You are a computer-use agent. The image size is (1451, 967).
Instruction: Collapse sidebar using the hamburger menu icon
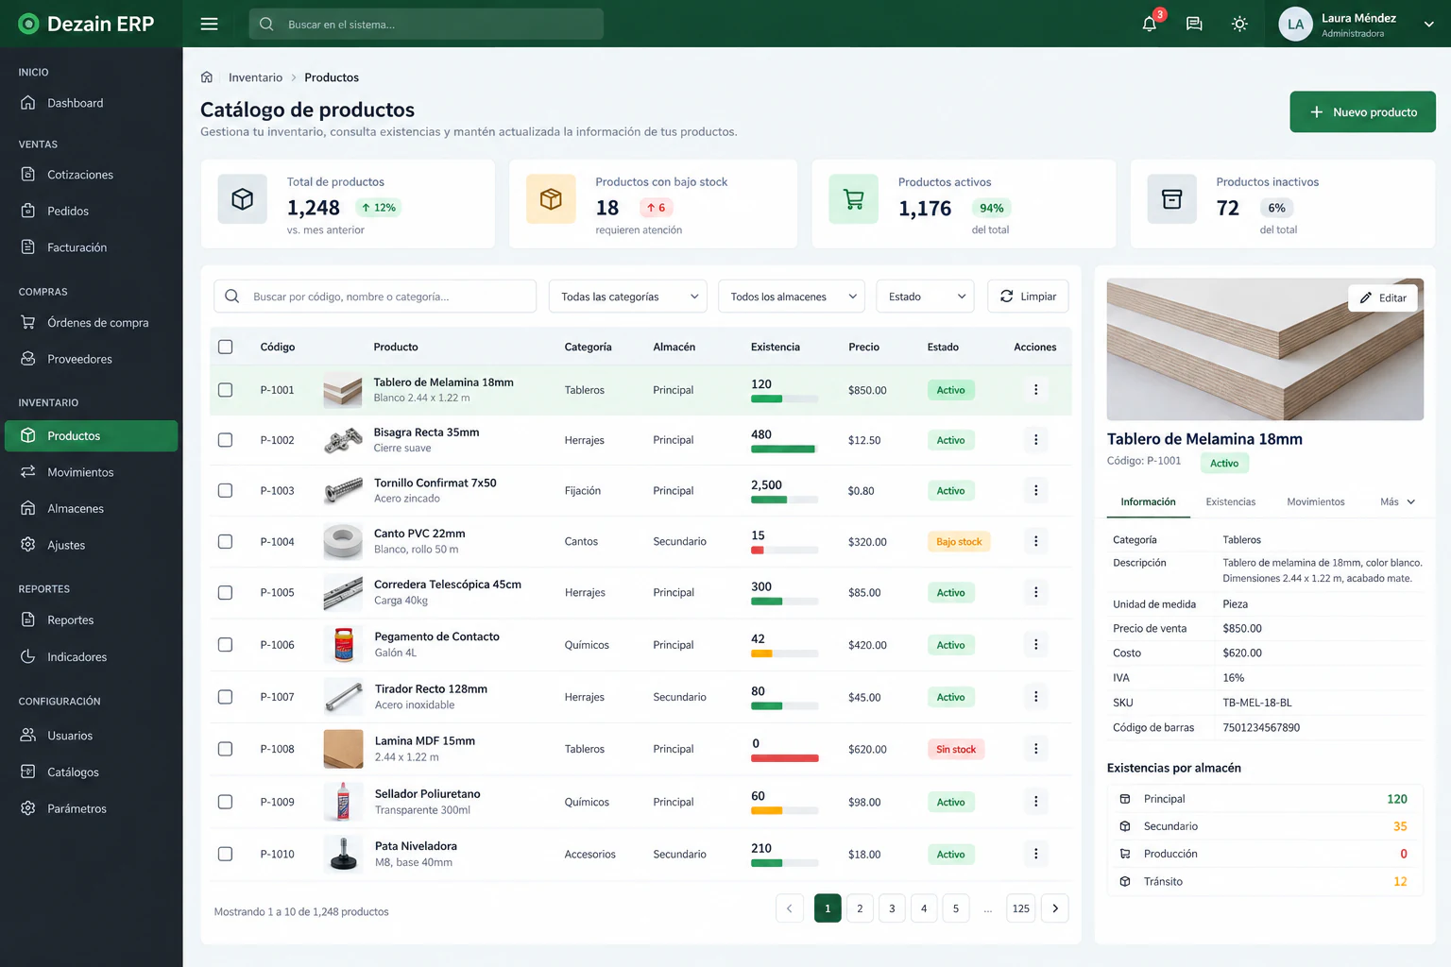210,24
